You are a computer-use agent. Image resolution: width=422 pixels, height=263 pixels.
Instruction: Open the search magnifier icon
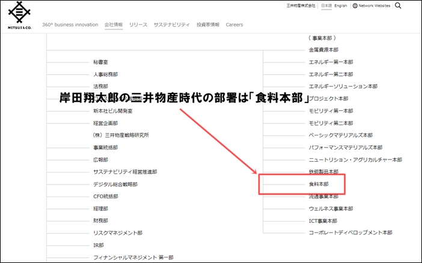coord(398,5)
